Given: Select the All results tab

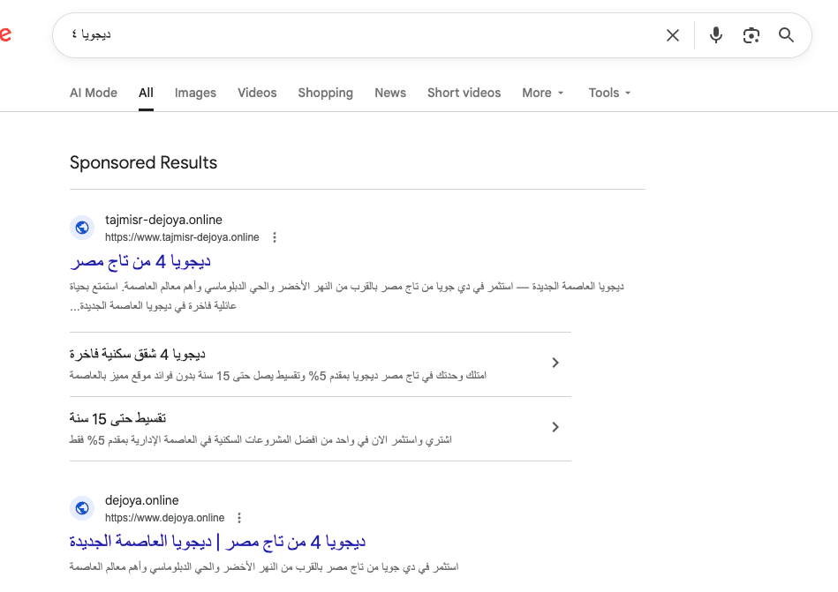Looking at the screenshot, I should pos(146,93).
